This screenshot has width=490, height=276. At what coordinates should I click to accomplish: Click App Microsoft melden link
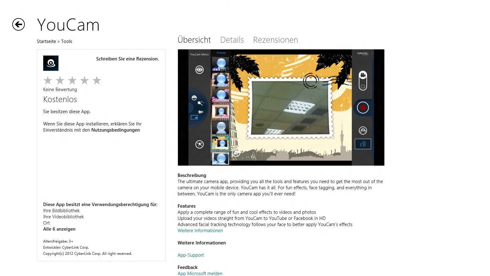(x=200, y=274)
